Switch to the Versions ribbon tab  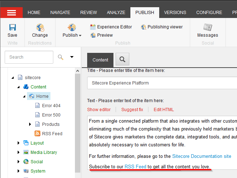point(175,13)
